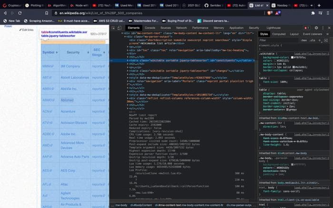Open a new browser tab with plus
This screenshot has height=208, width=333.
point(319,6)
